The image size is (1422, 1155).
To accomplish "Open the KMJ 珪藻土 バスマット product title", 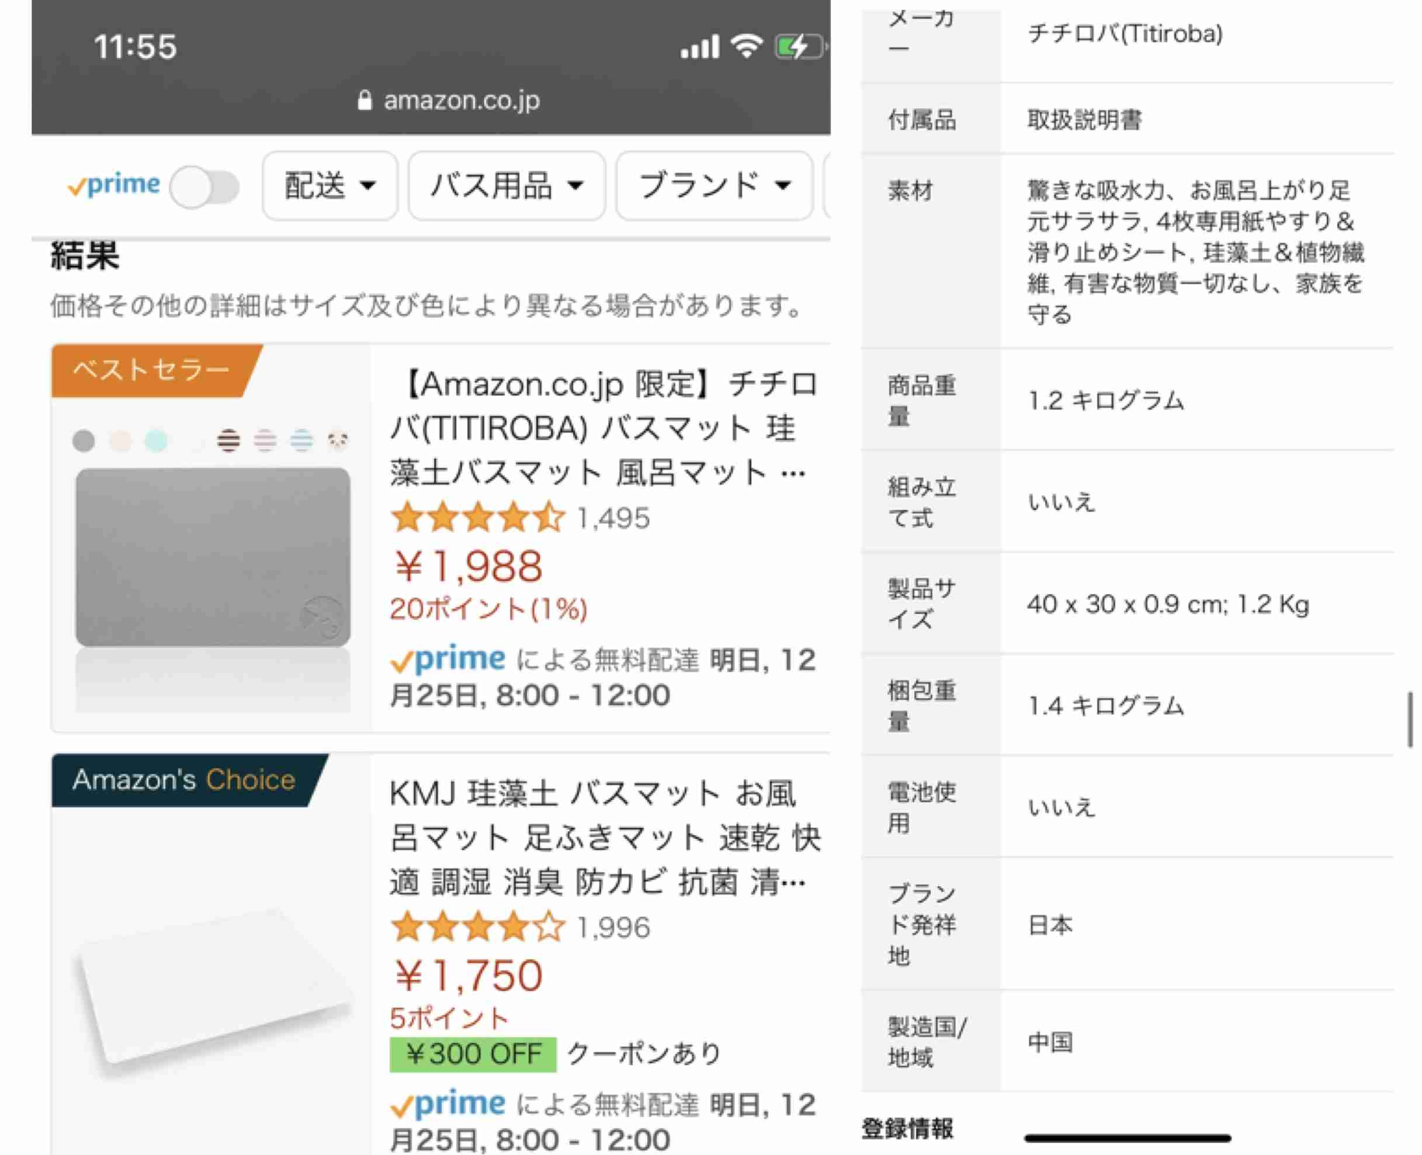I will pyautogui.click(x=605, y=838).
